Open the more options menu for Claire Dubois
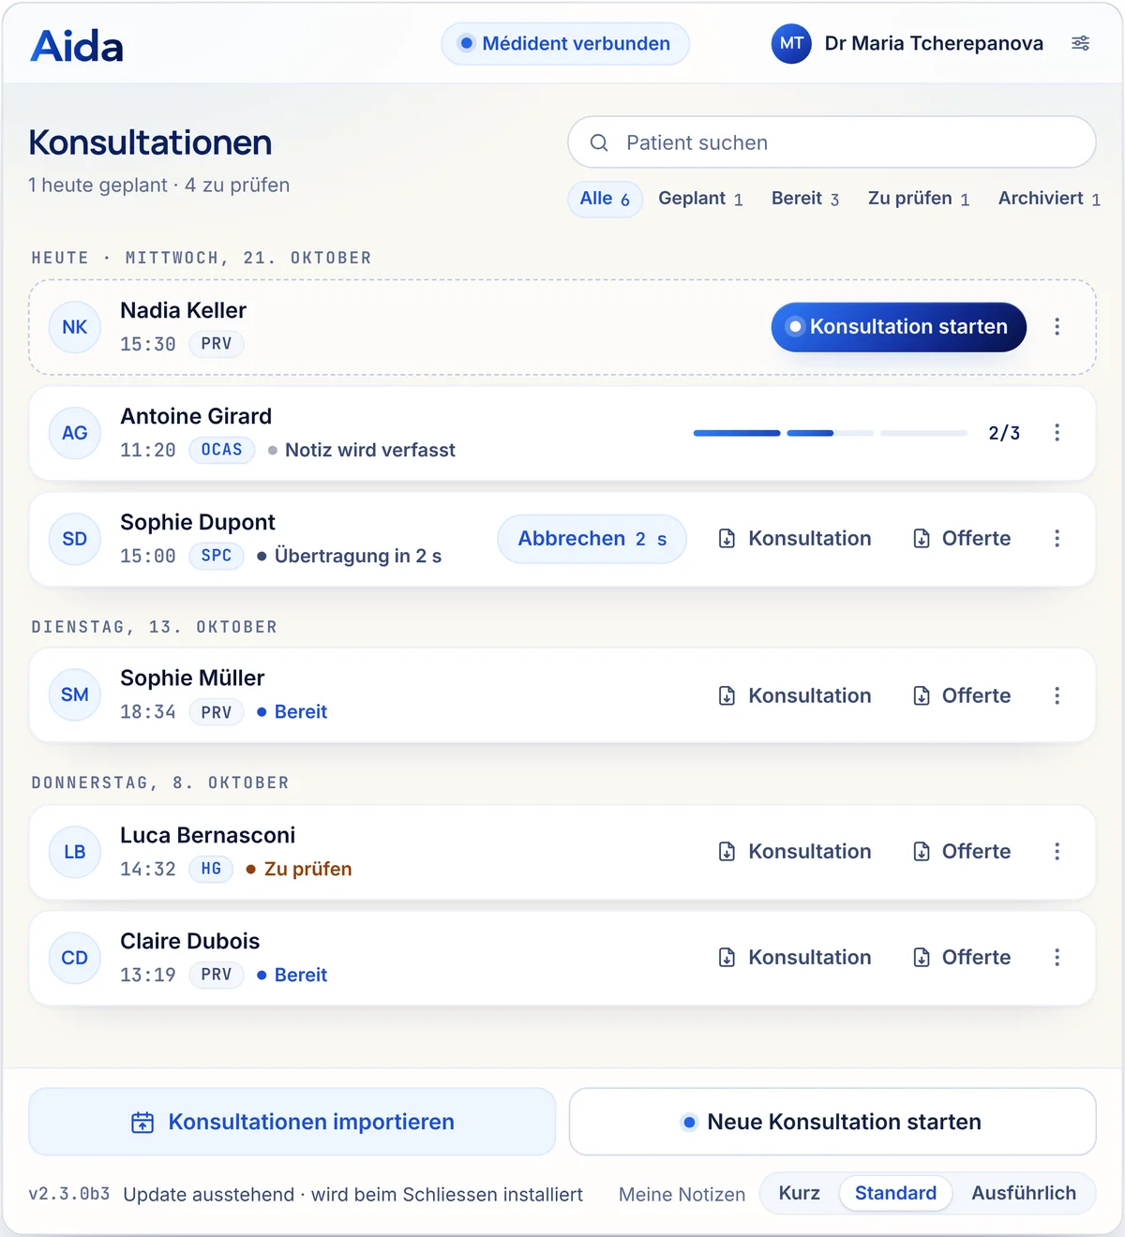Screen dimensions: 1125x1237 click(x=1057, y=957)
